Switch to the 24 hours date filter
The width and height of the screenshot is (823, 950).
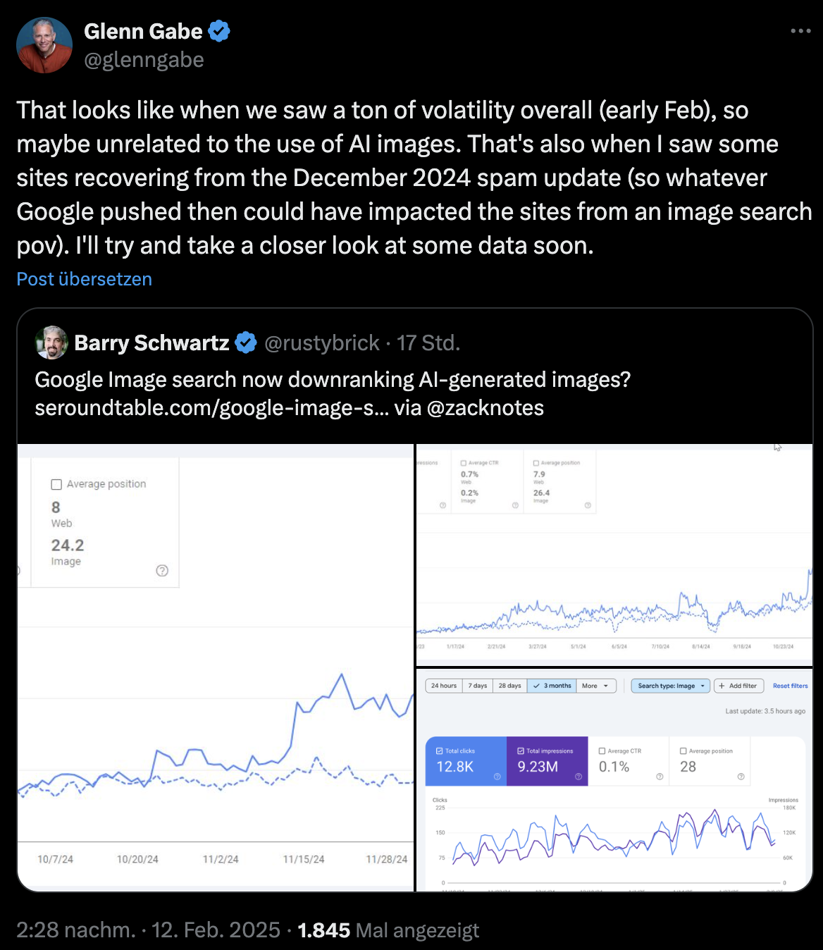coord(445,685)
